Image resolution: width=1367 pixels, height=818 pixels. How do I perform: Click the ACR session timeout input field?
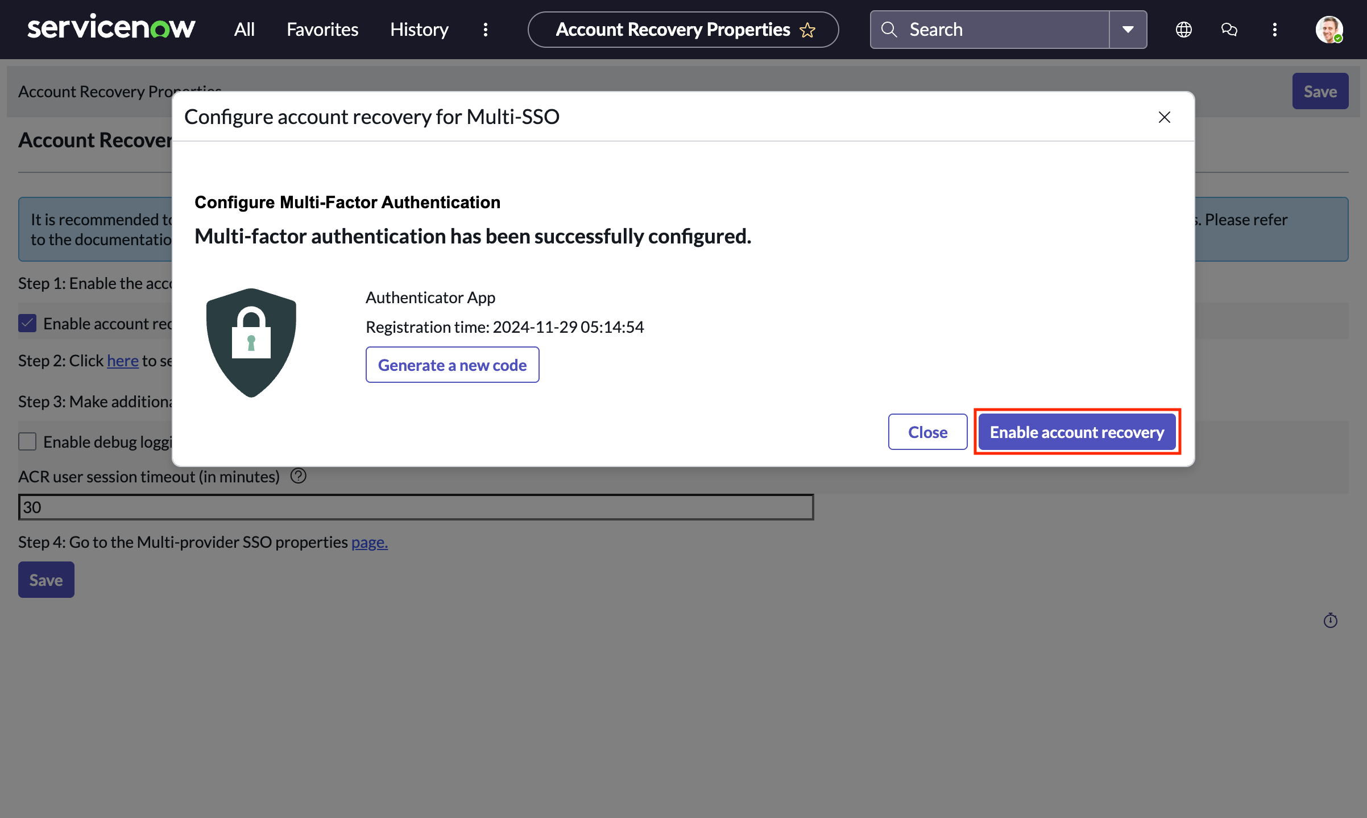[x=415, y=506]
